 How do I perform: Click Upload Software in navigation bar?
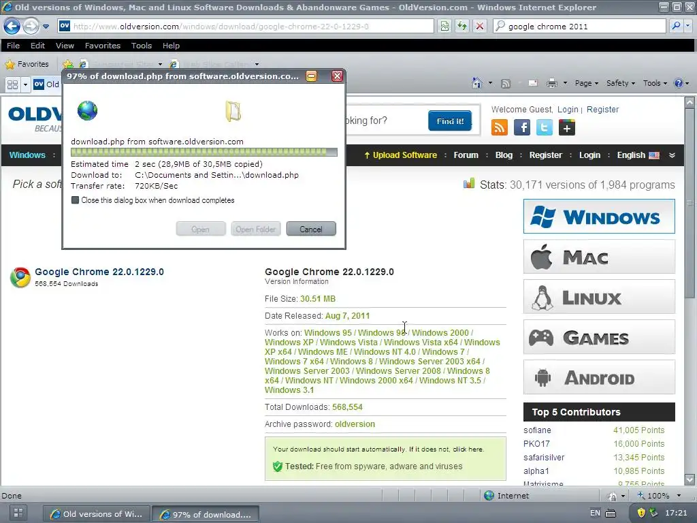point(400,155)
